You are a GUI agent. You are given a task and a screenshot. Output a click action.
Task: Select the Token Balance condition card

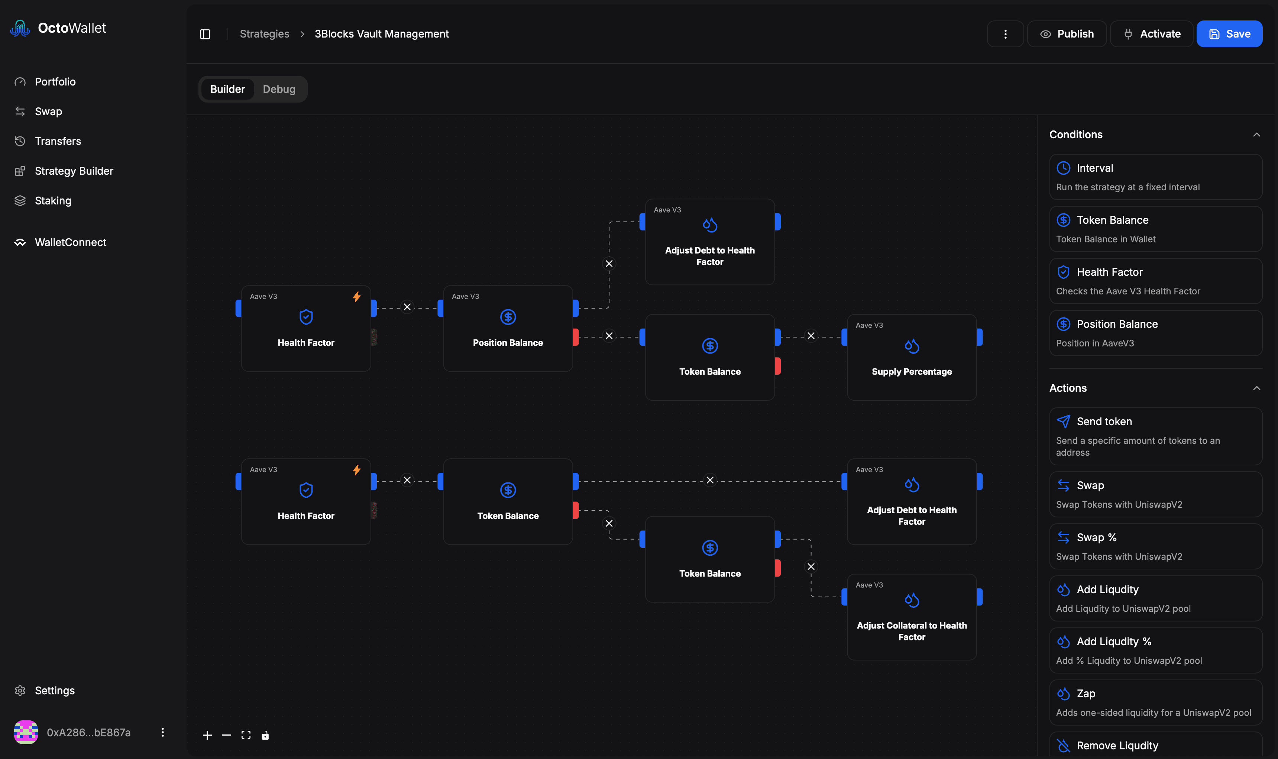point(1155,229)
